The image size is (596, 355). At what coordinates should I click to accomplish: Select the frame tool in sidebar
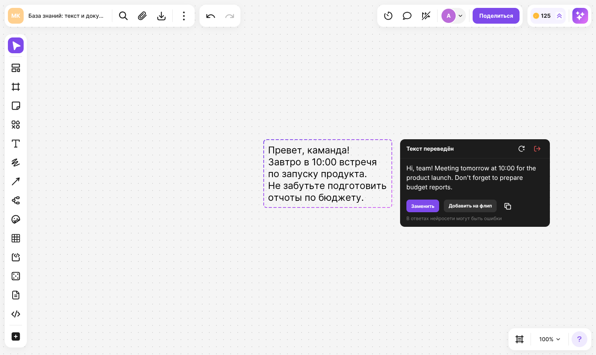(16, 87)
